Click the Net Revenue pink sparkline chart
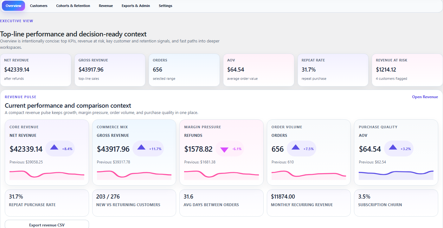Screen dimensions: 443x228 (x=47, y=174)
